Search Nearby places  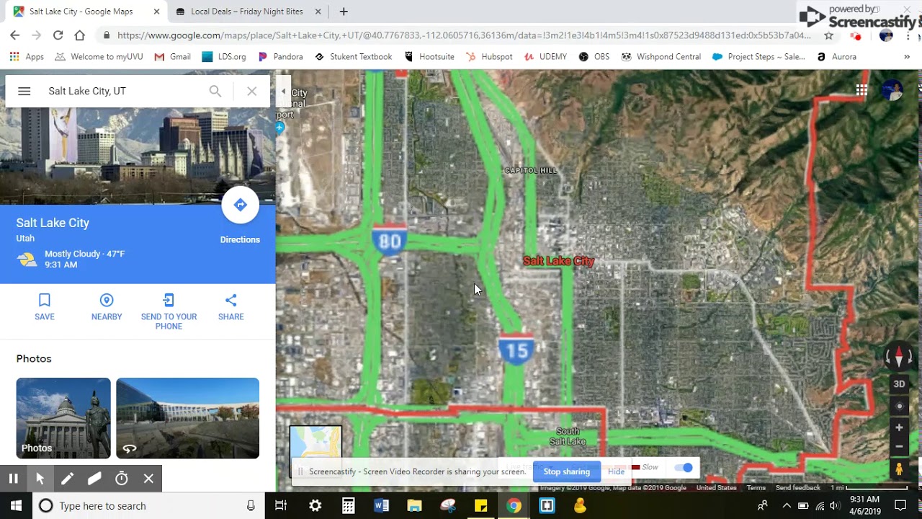(107, 307)
